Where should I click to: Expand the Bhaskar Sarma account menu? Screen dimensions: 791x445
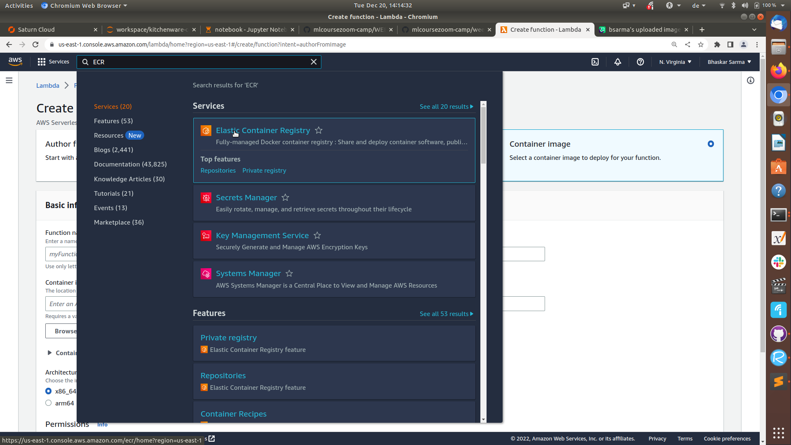tap(729, 62)
